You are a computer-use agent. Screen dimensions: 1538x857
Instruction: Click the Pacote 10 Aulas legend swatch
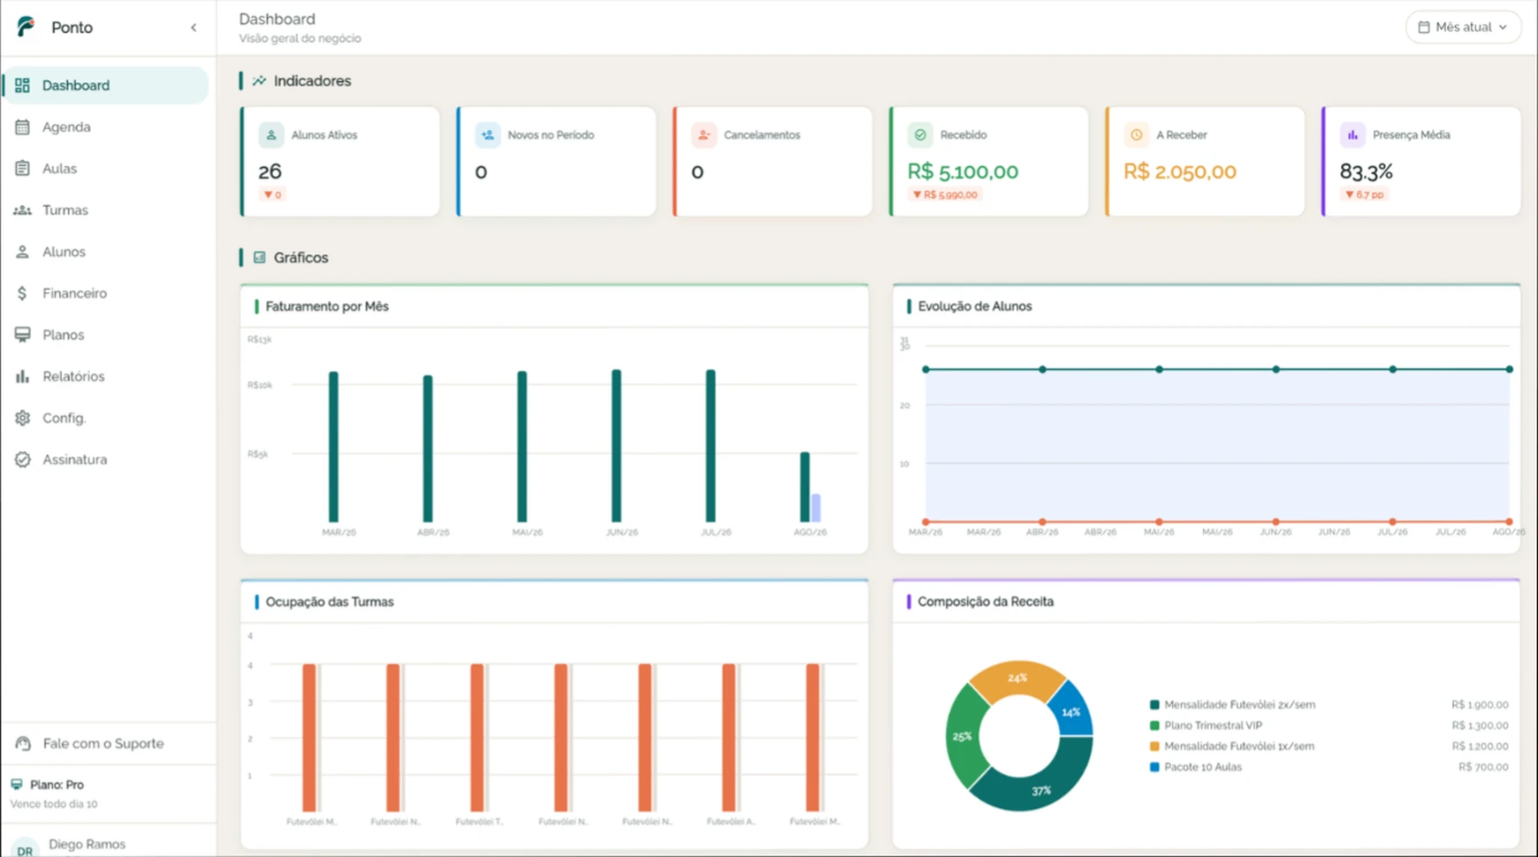(1154, 767)
